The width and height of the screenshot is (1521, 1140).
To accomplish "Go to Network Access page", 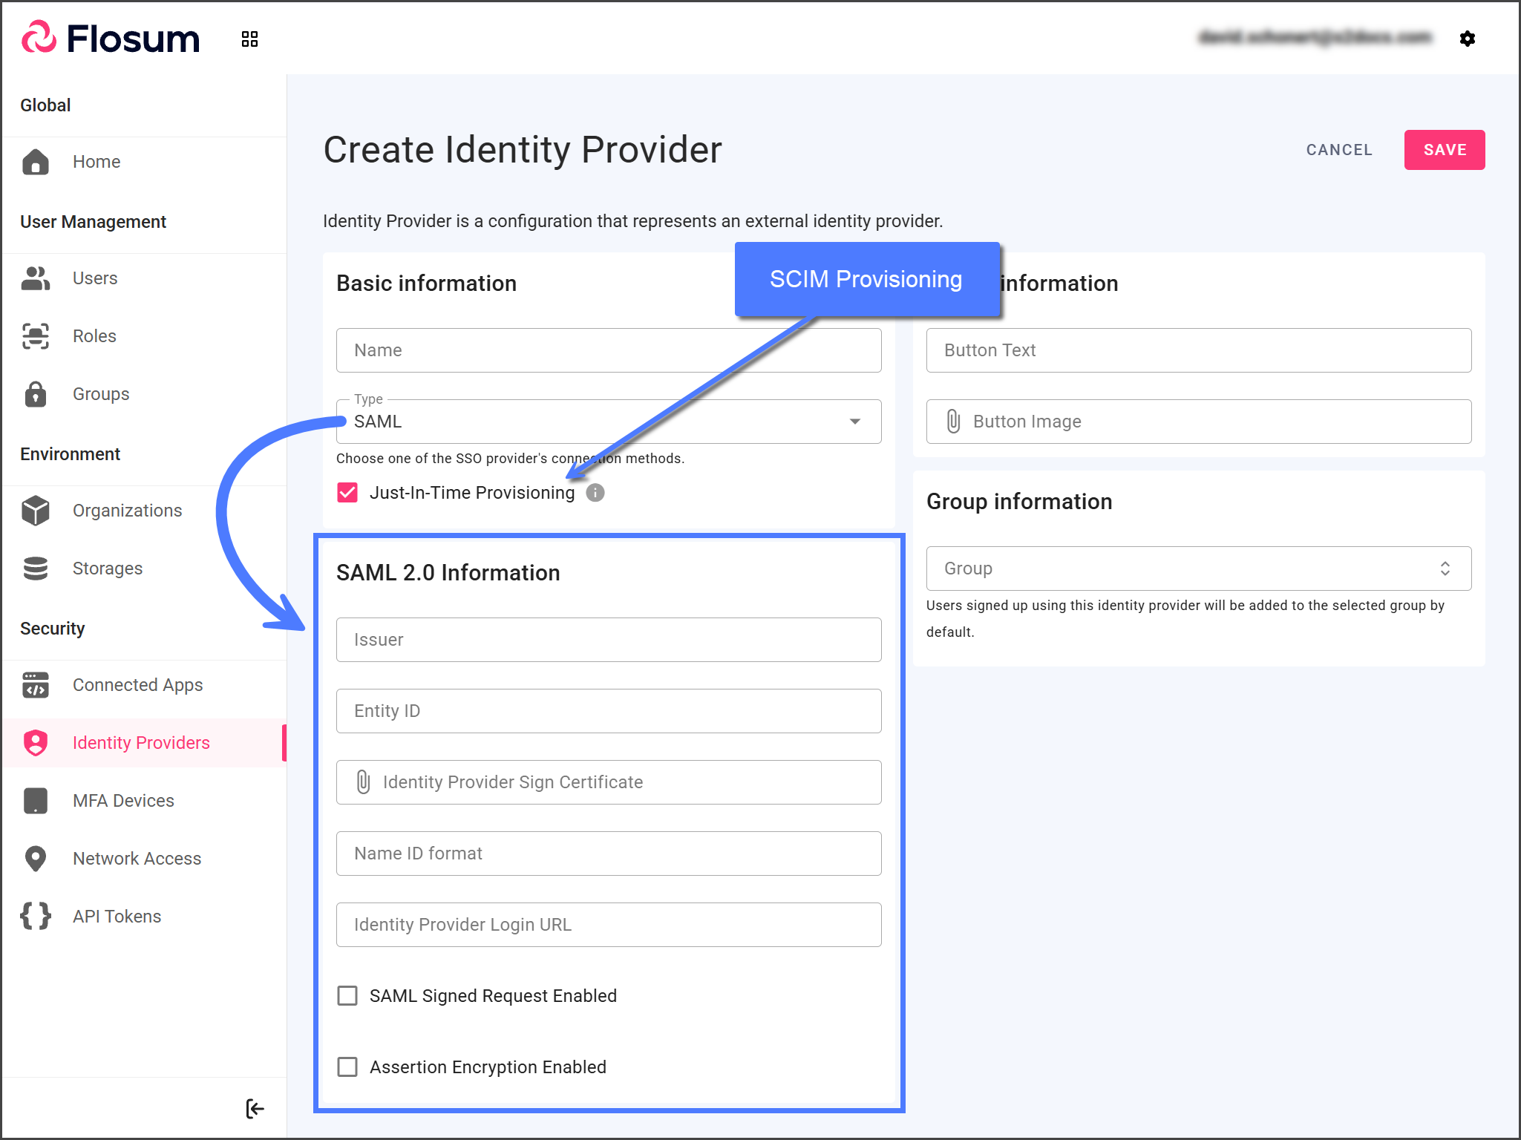I will click(137, 859).
